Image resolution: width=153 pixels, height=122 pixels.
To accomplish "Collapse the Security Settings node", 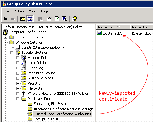I will [x=12, y=53].
